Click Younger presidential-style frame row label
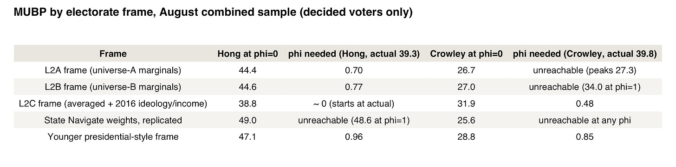676x167 pixels. (x=113, y=136)
